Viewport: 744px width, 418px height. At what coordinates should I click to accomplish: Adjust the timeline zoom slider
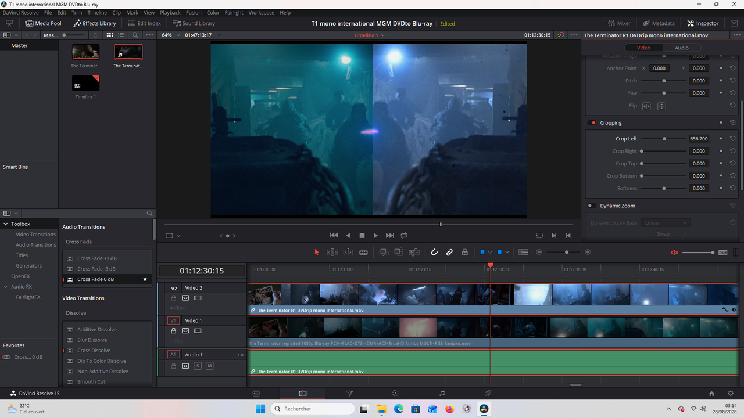click(566, 252)
